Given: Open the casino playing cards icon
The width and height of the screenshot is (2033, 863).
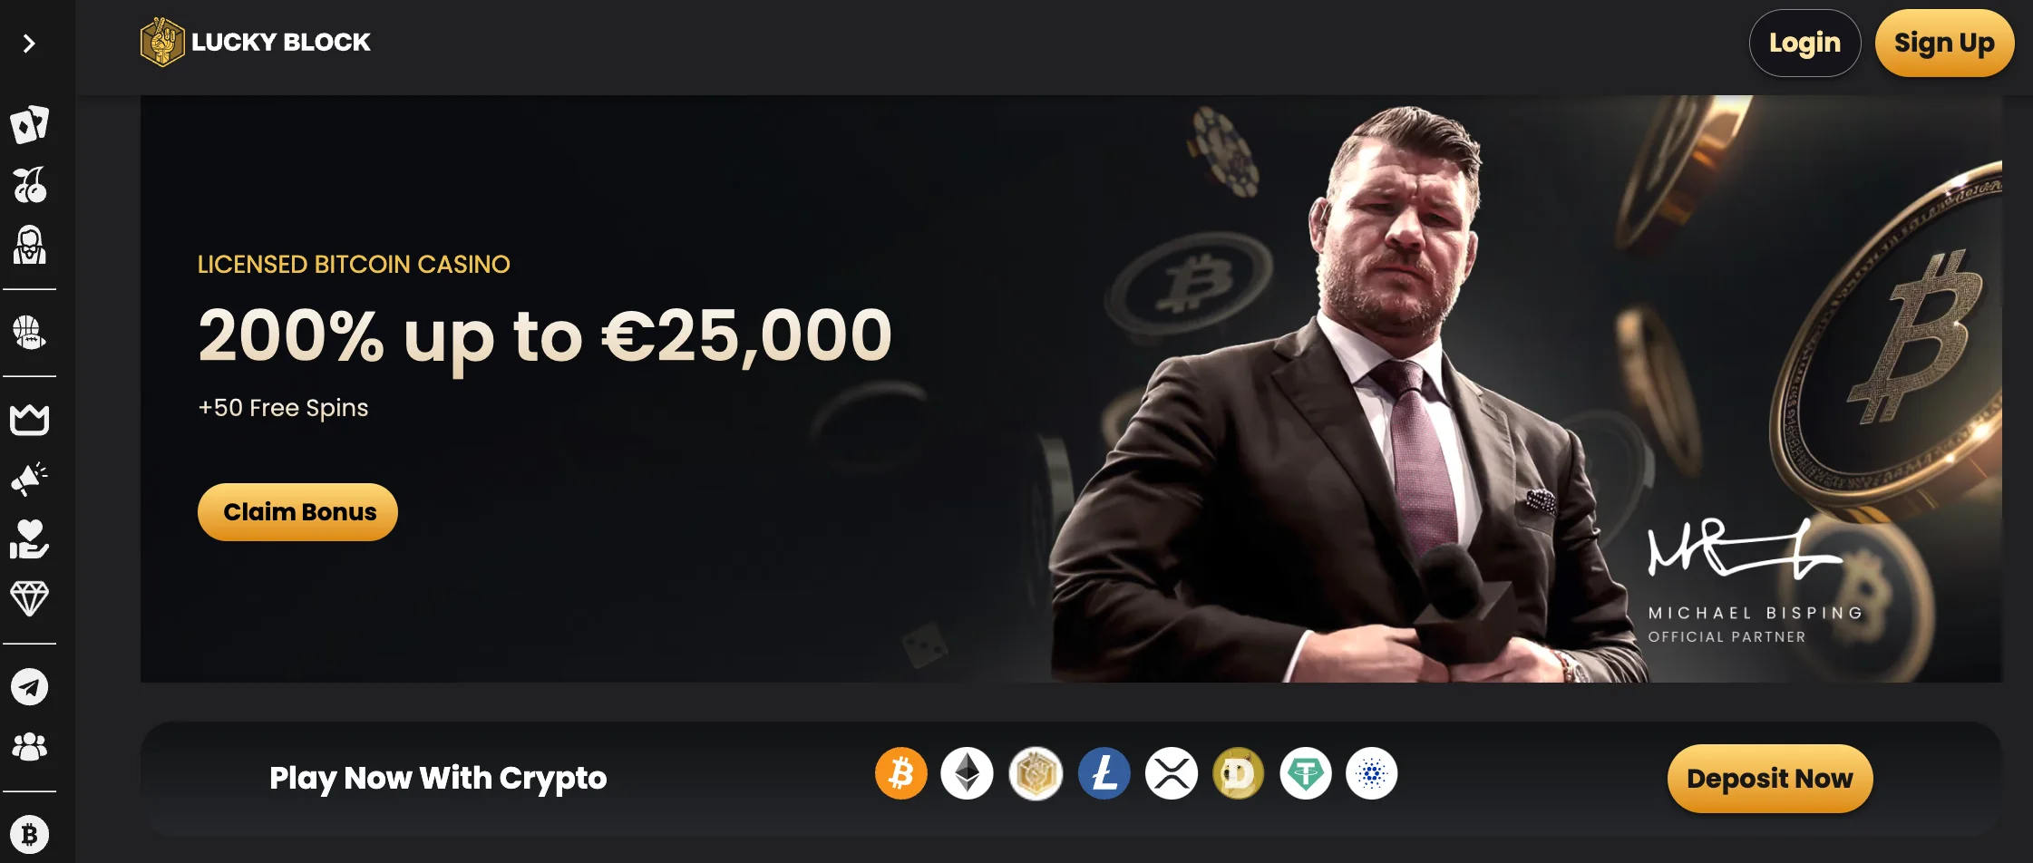Looking at the screenshot, I should (29, 125).
